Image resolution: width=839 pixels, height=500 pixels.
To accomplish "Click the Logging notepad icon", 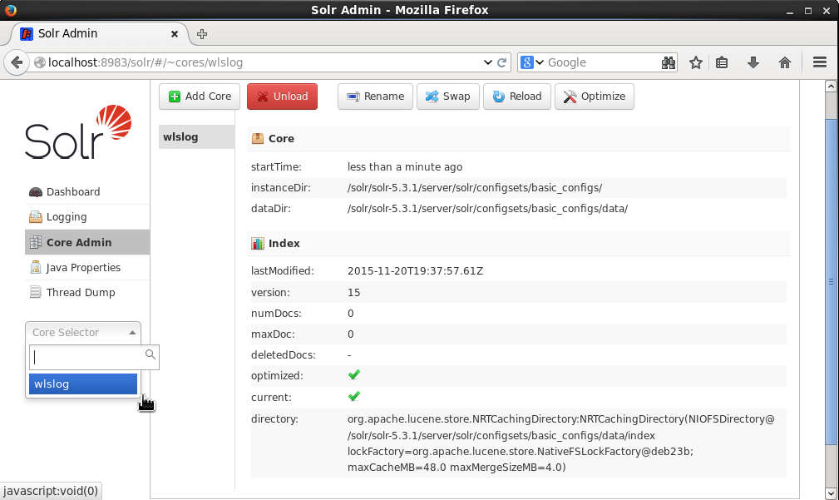I will click(35, 217).
